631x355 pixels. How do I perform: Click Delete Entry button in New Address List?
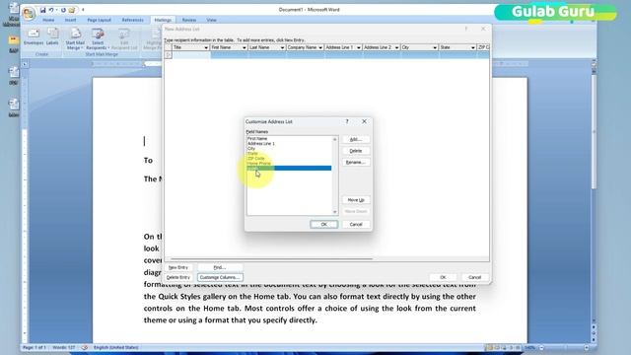(178, 277)
